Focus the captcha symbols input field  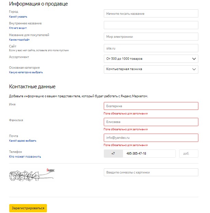pyautogui.click(x=151, y=172)
